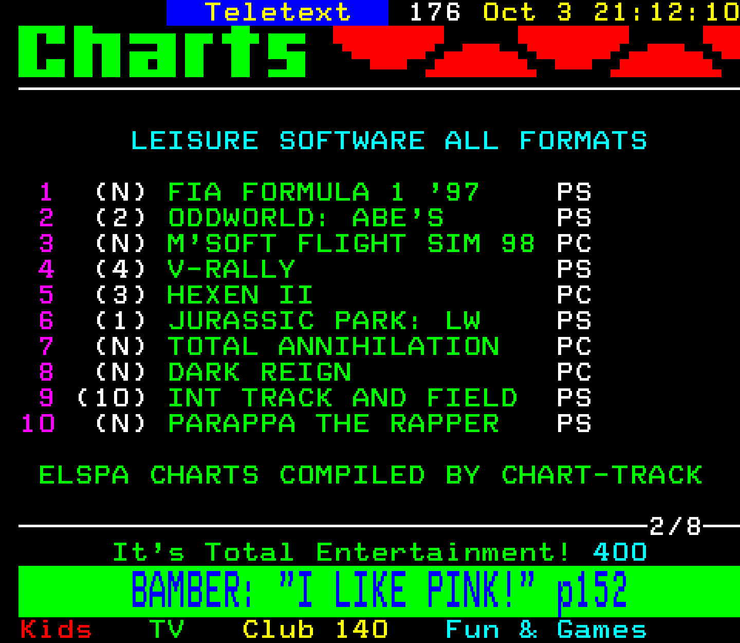Select JURASSIC PARK: LW chart entry
The width and height of the screenshot is (740, 643).
[324, 321]
